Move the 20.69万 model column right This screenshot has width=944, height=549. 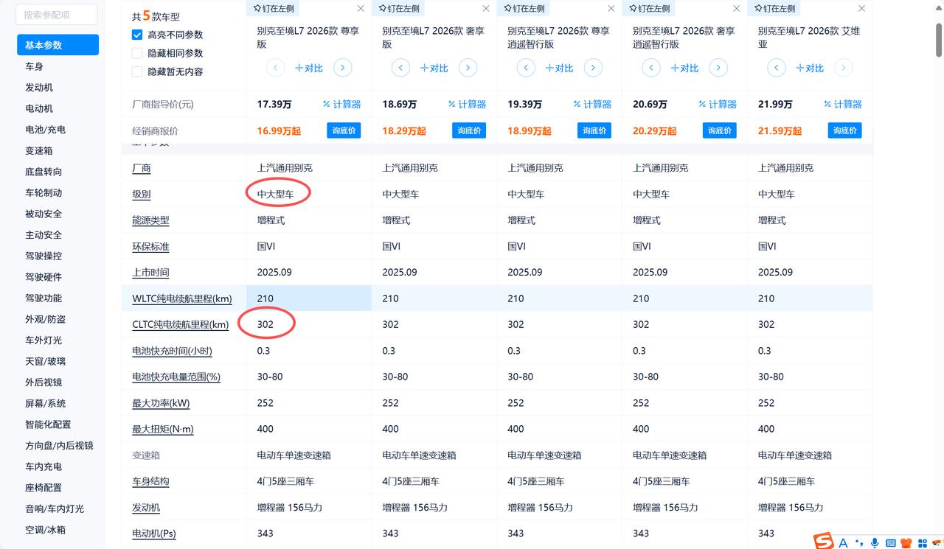tap(718, 69)
